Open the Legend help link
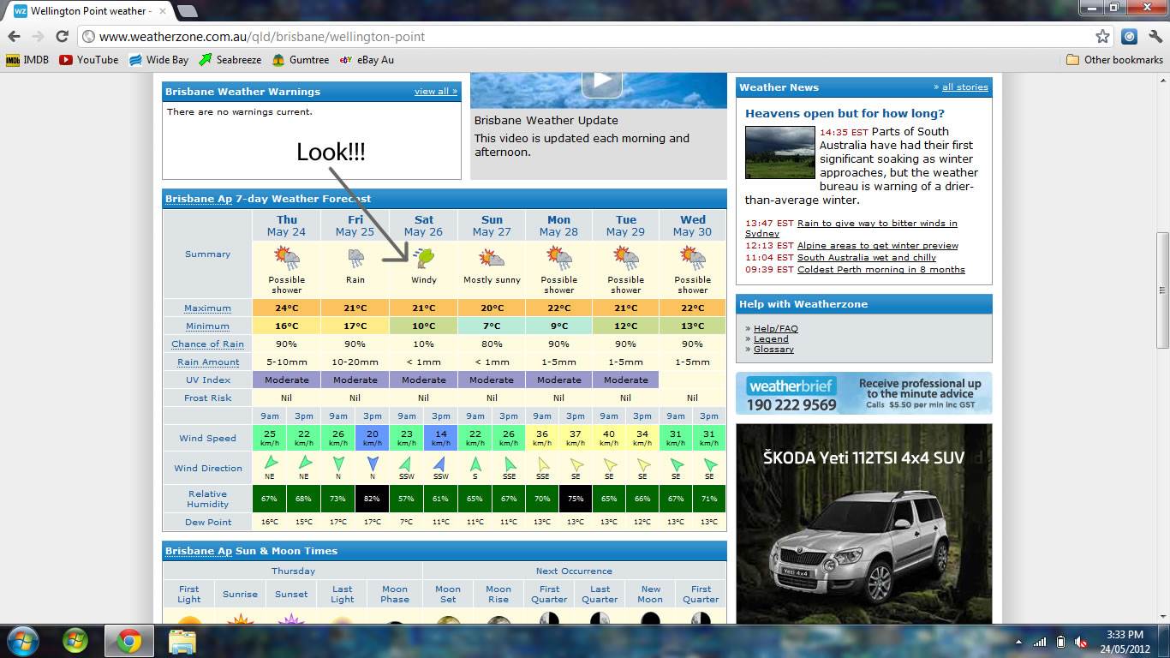This screenshot has width=1170, height=658. coord(771,339)
